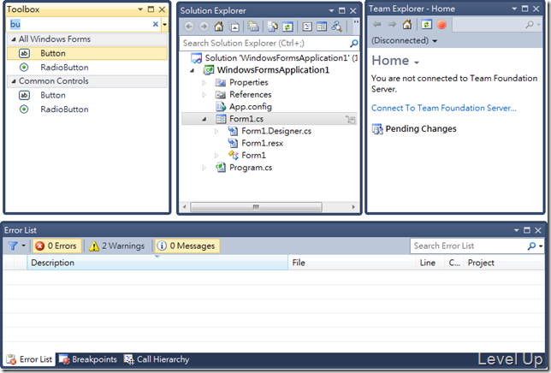
Task: Sort by the Description column header
Action: [x=157, y=263]
